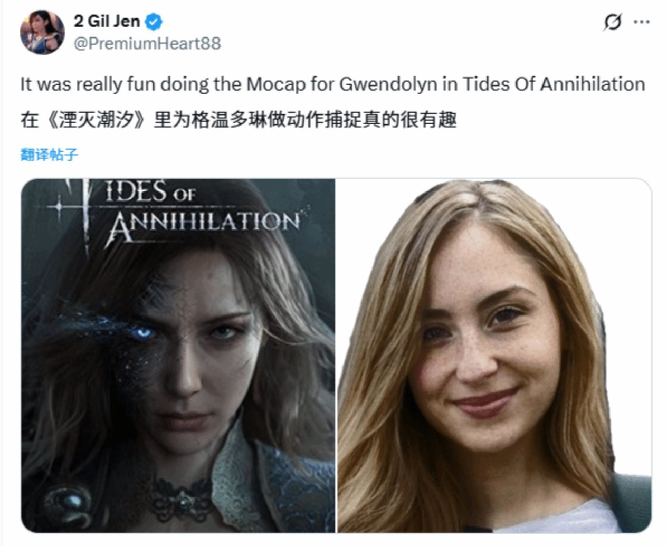667x546 pixels.
Task: Click the words really fun in the tweet
Action: [119, 84]
